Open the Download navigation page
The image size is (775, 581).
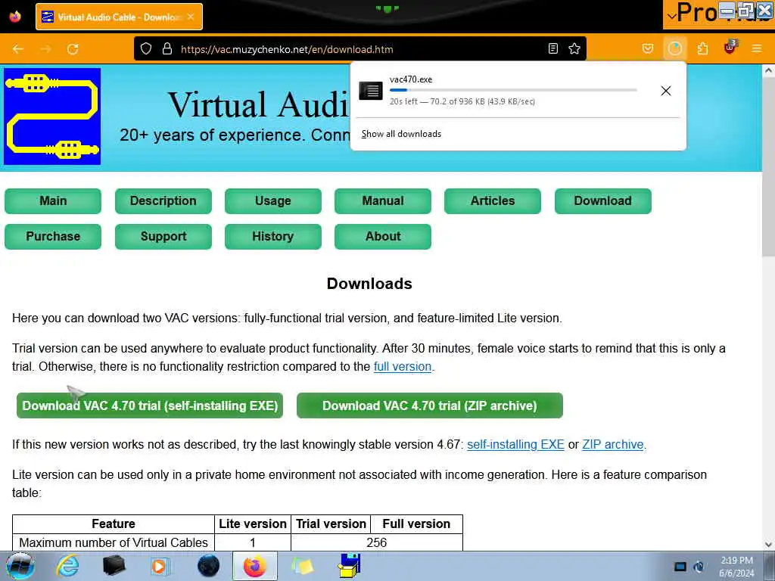602,201
